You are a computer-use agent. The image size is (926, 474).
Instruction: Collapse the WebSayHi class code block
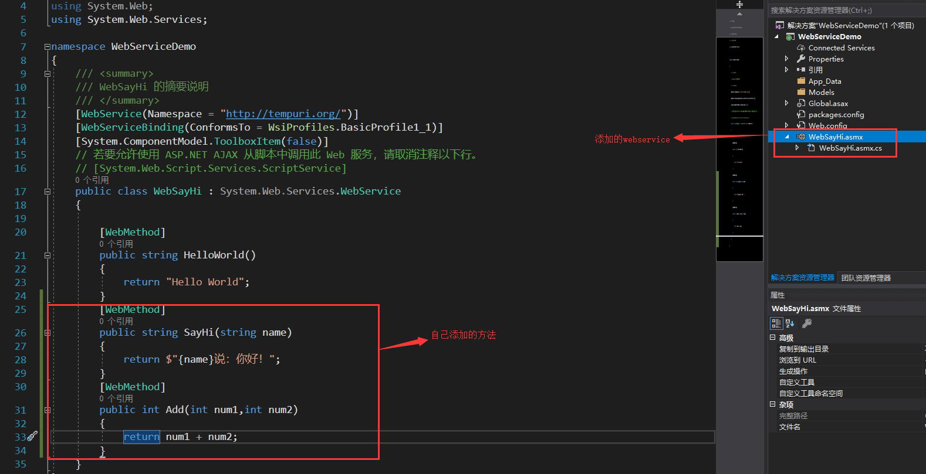48,192
